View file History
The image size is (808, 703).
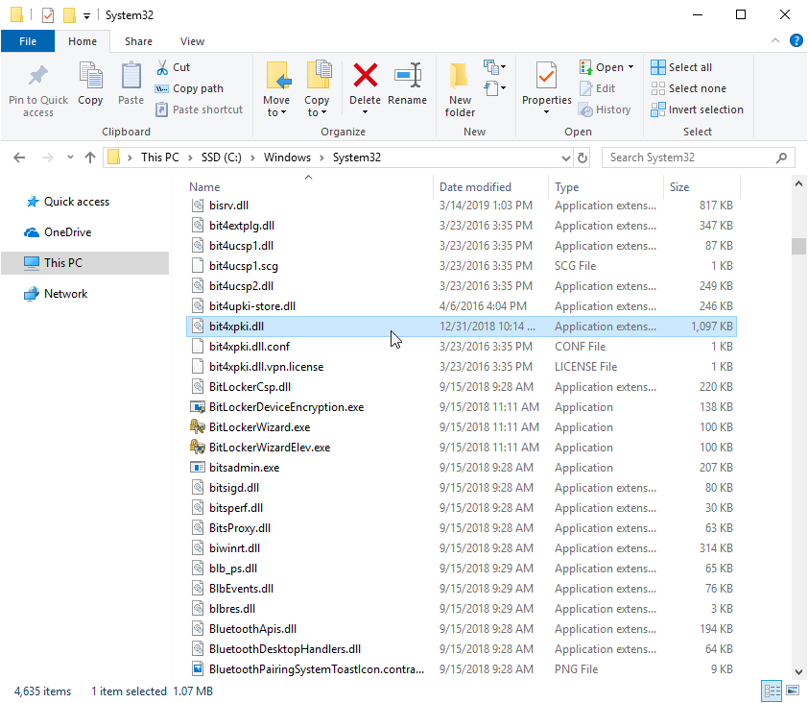click(x=605, y=109)
